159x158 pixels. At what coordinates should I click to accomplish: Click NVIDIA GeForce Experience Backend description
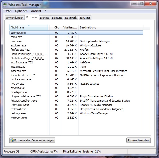102,75
